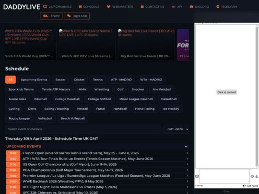Click the camera icon in chat

pyautogui.click(x=197, y=176)
